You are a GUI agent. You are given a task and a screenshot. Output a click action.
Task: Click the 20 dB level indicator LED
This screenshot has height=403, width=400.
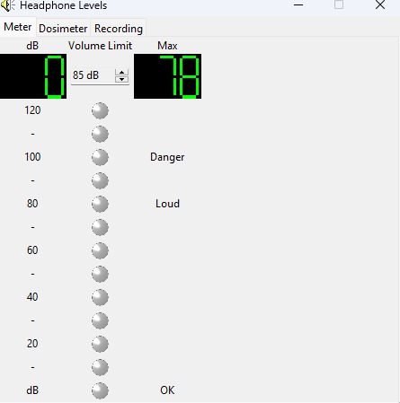[100, 344]
